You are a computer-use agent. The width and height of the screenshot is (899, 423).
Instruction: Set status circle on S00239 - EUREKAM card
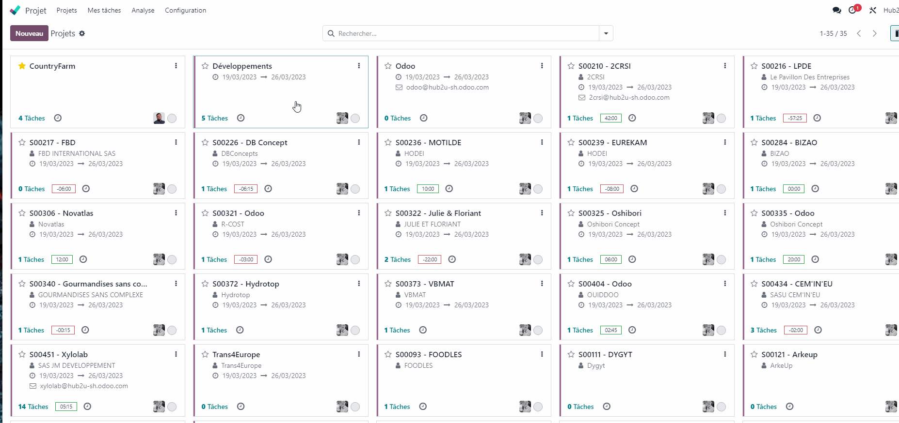pyautogui.click(x=721, y=189)
